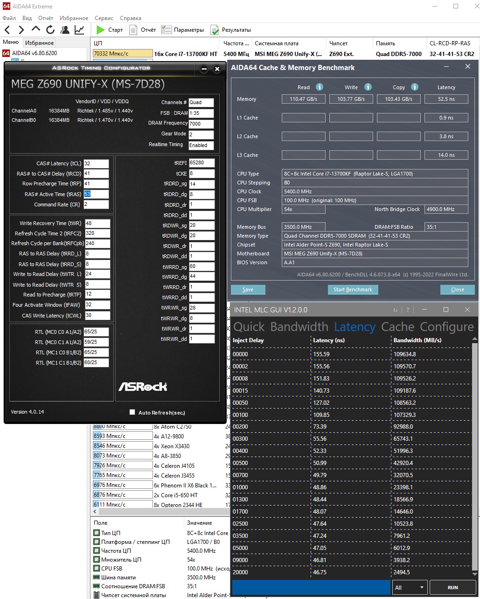
Task: Open the Отчёт menu in menu bar
Action: pyautogui.click(x=46, y=18)
